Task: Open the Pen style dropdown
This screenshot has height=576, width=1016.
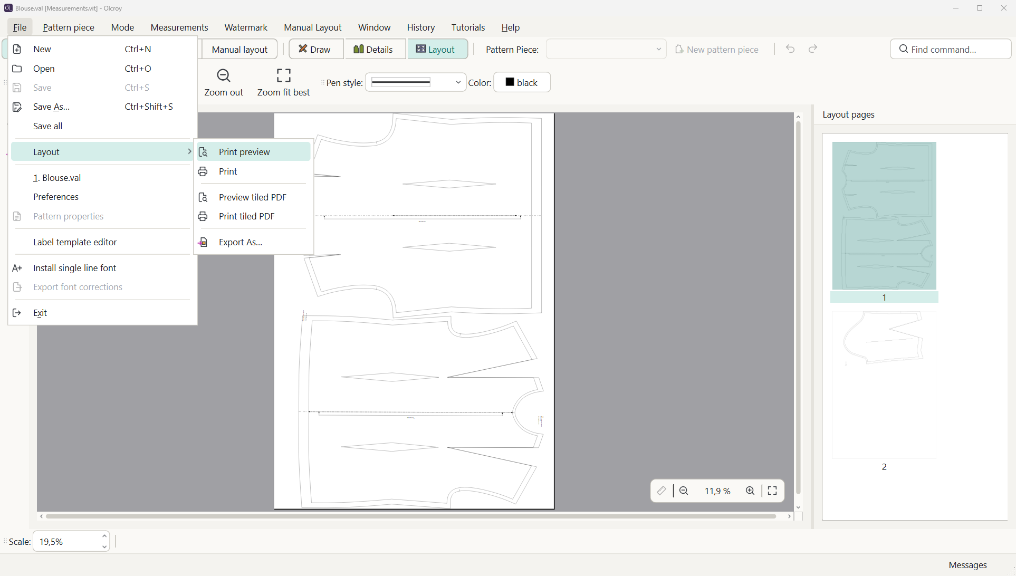Action: click(416, 82)
